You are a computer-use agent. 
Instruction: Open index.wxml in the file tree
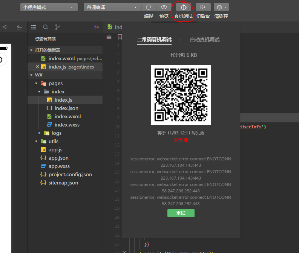coord(65,116)
